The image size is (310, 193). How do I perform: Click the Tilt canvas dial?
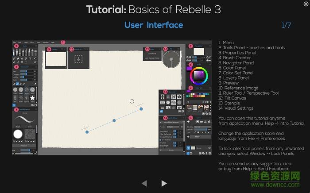pos(170,59)
